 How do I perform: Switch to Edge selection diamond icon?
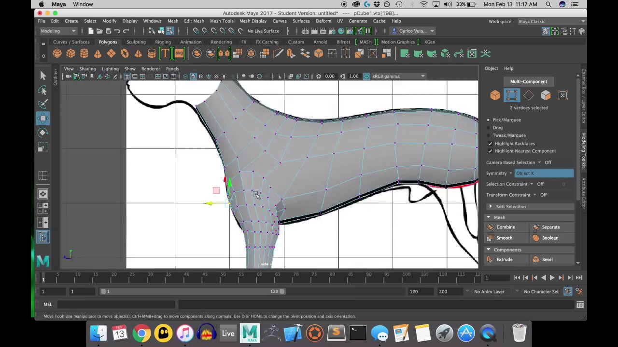point(529,95)
